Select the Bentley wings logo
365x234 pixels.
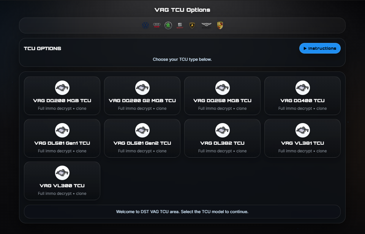206,25
